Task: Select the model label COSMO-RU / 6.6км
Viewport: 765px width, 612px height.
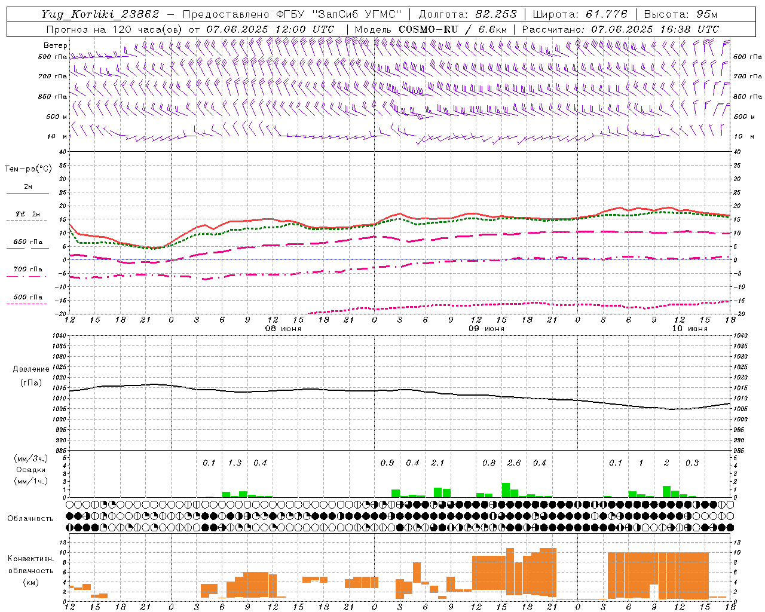Action: pos(452,29)
